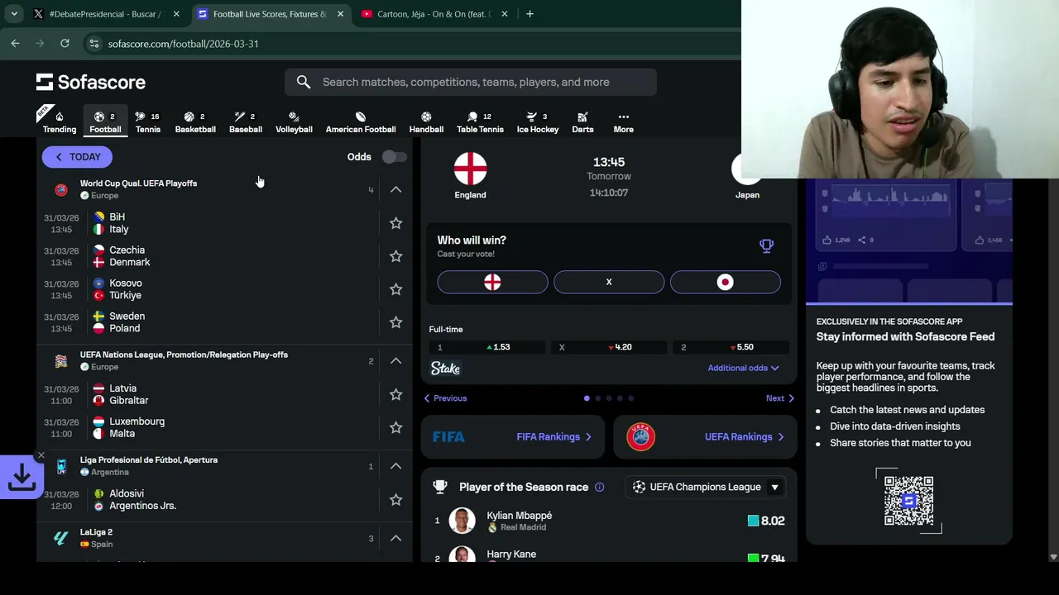Open the More sports menu

click(623, 121)
